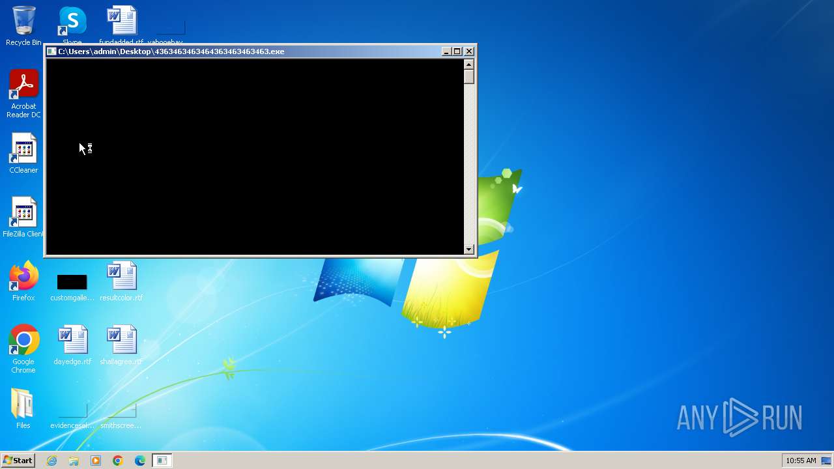Select the Google Chrome desktop shortcut

23,349
